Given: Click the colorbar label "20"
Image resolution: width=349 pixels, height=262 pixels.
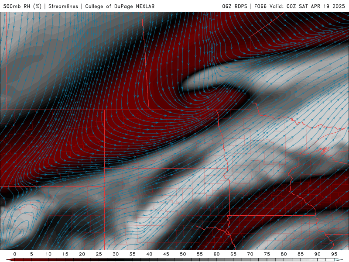Looking at the screenshot, I should pyautogui.click(x=82, y=254).
